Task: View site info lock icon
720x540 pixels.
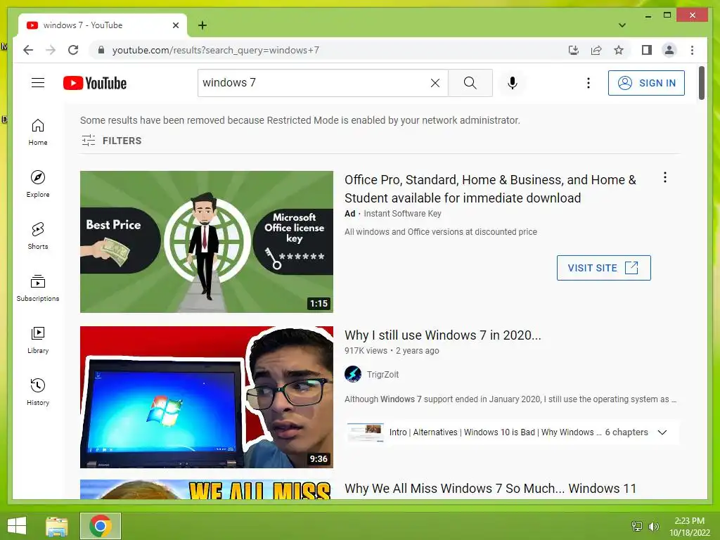Action: [101, 50]
